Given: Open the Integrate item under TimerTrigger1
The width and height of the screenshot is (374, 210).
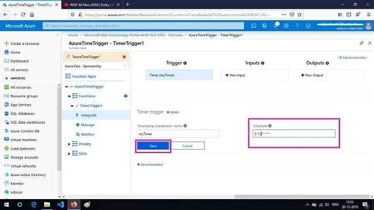Looking at the screenshot, I should [89, 115].
